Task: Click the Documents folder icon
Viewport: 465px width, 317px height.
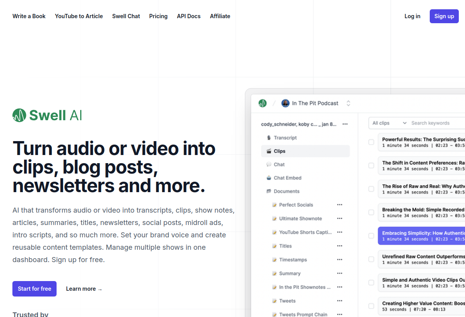Action: point(269,191)
